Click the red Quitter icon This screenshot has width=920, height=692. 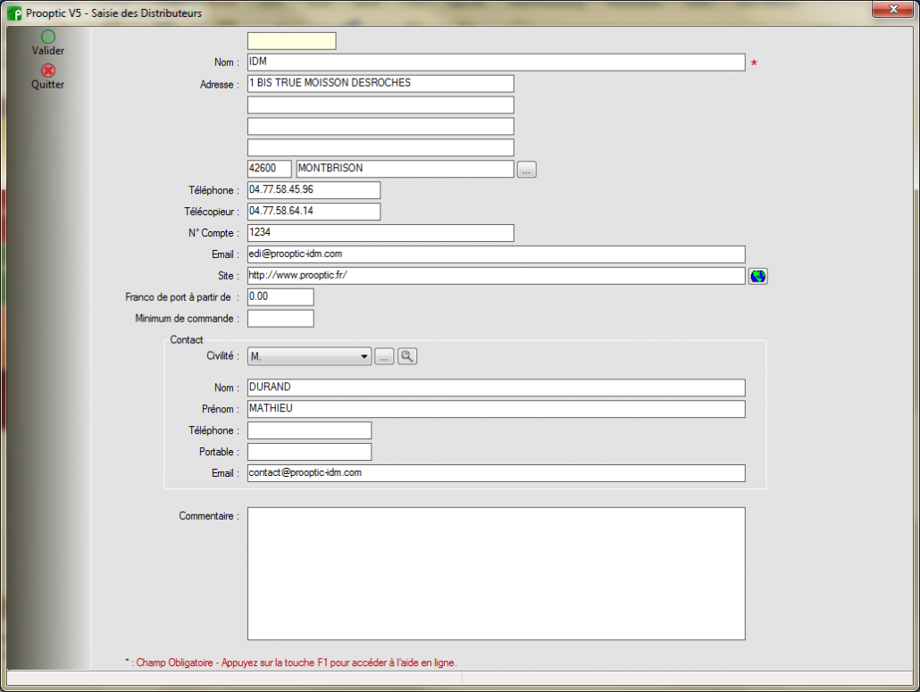tap(48, 71)
